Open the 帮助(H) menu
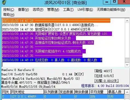This screenshot has width=130, height=100. coord(9,15)
